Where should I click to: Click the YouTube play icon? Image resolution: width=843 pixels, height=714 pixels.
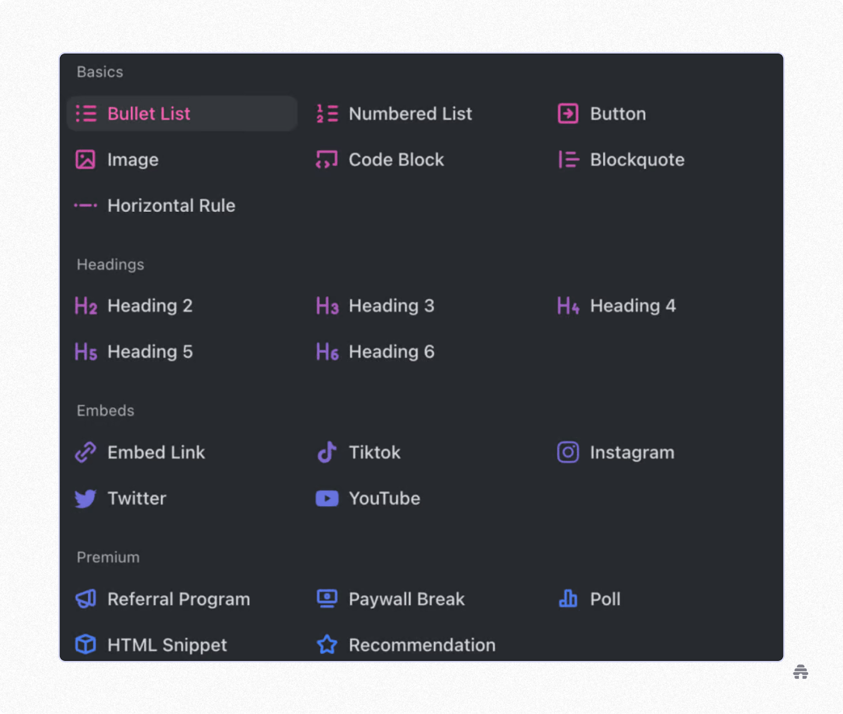tap(327, 498)
